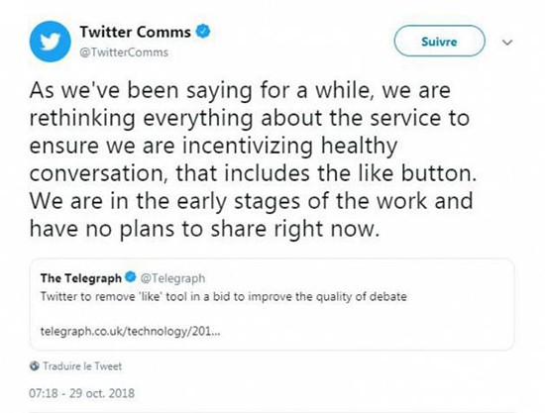The image size is (545, 413).
Task: Click the quoted headline about removing 'like' tool
Action: coord(224,296)
